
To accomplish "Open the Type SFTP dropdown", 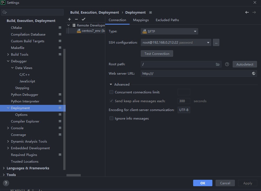I will 169,31.
